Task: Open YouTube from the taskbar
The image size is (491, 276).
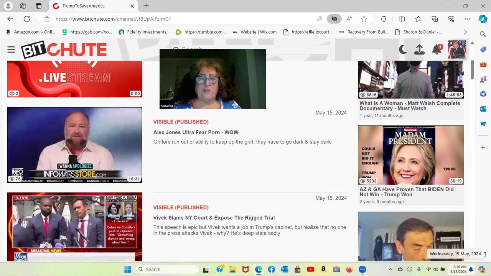Action: tap(311, 269)
